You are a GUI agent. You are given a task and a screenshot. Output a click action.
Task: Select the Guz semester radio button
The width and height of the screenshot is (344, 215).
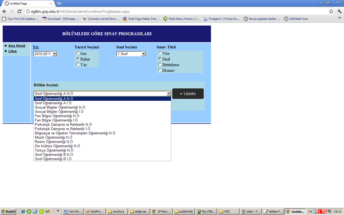pos(78,53)
